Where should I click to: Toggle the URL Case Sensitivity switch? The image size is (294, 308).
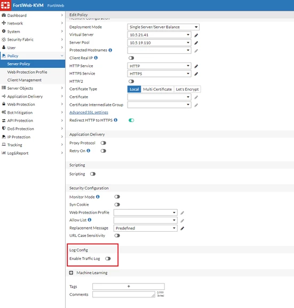(117, 235)
